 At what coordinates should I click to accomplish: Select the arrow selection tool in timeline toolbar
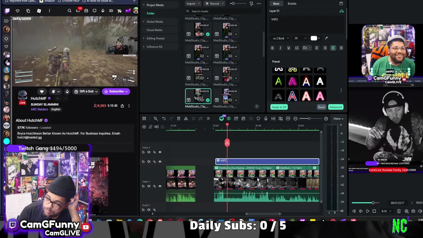tap(155, 119)
